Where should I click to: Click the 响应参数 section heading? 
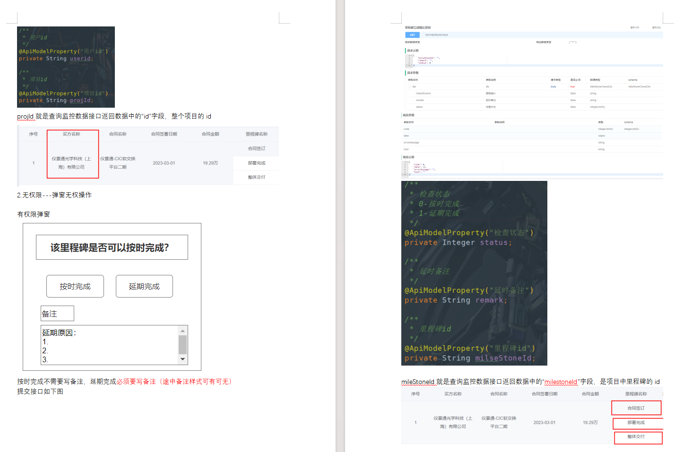pyautogui.click(x=408, y=115)
